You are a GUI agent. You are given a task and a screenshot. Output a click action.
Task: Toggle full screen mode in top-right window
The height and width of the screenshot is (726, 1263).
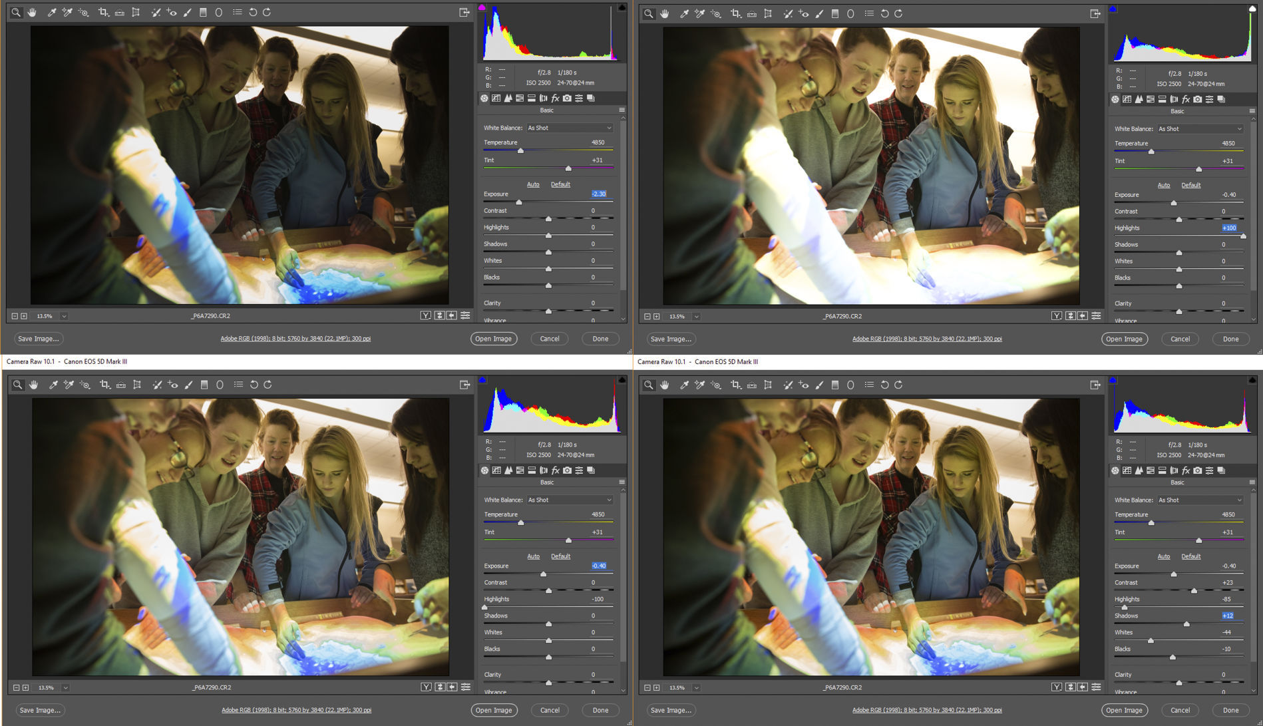tap(1095, 13)
